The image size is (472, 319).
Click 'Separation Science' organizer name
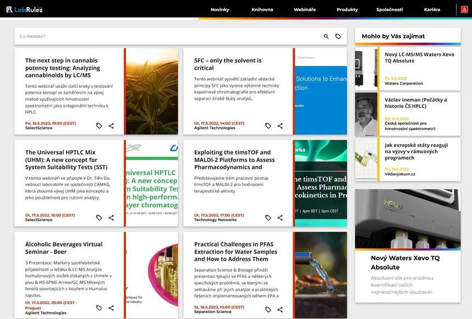tap(213, 312)
